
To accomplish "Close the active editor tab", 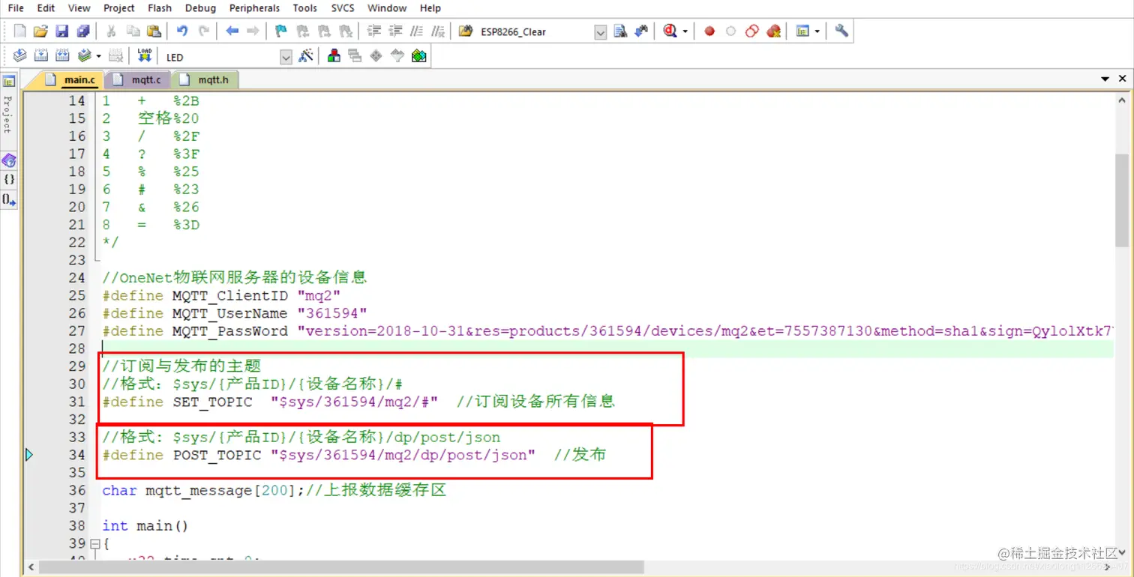I will (x=1123, y=79).
